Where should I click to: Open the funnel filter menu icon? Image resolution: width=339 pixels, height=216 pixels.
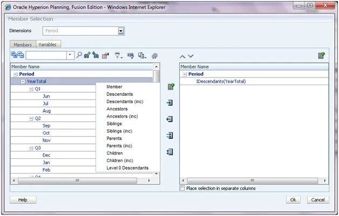coord(118,55)
